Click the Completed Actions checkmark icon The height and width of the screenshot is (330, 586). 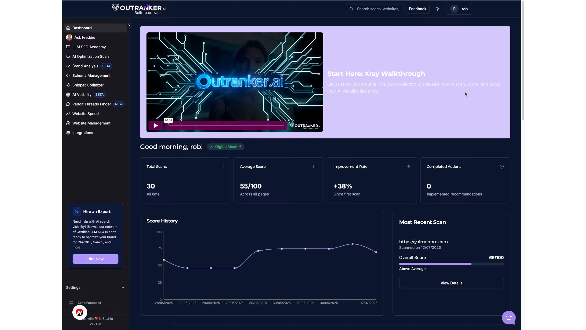501,167
